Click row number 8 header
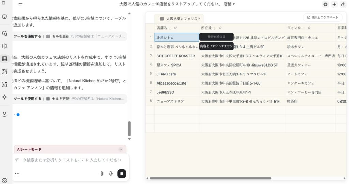The width and height of the screenshot is (349, 184). (x=151, y=101)
